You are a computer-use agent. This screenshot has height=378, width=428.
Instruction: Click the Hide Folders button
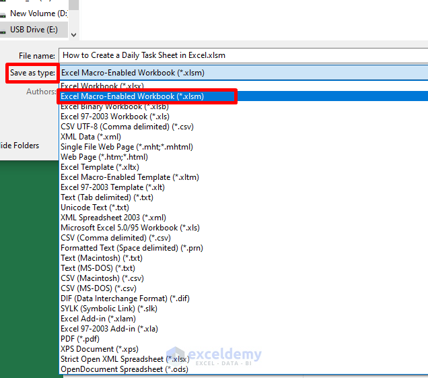coord(20,146)
